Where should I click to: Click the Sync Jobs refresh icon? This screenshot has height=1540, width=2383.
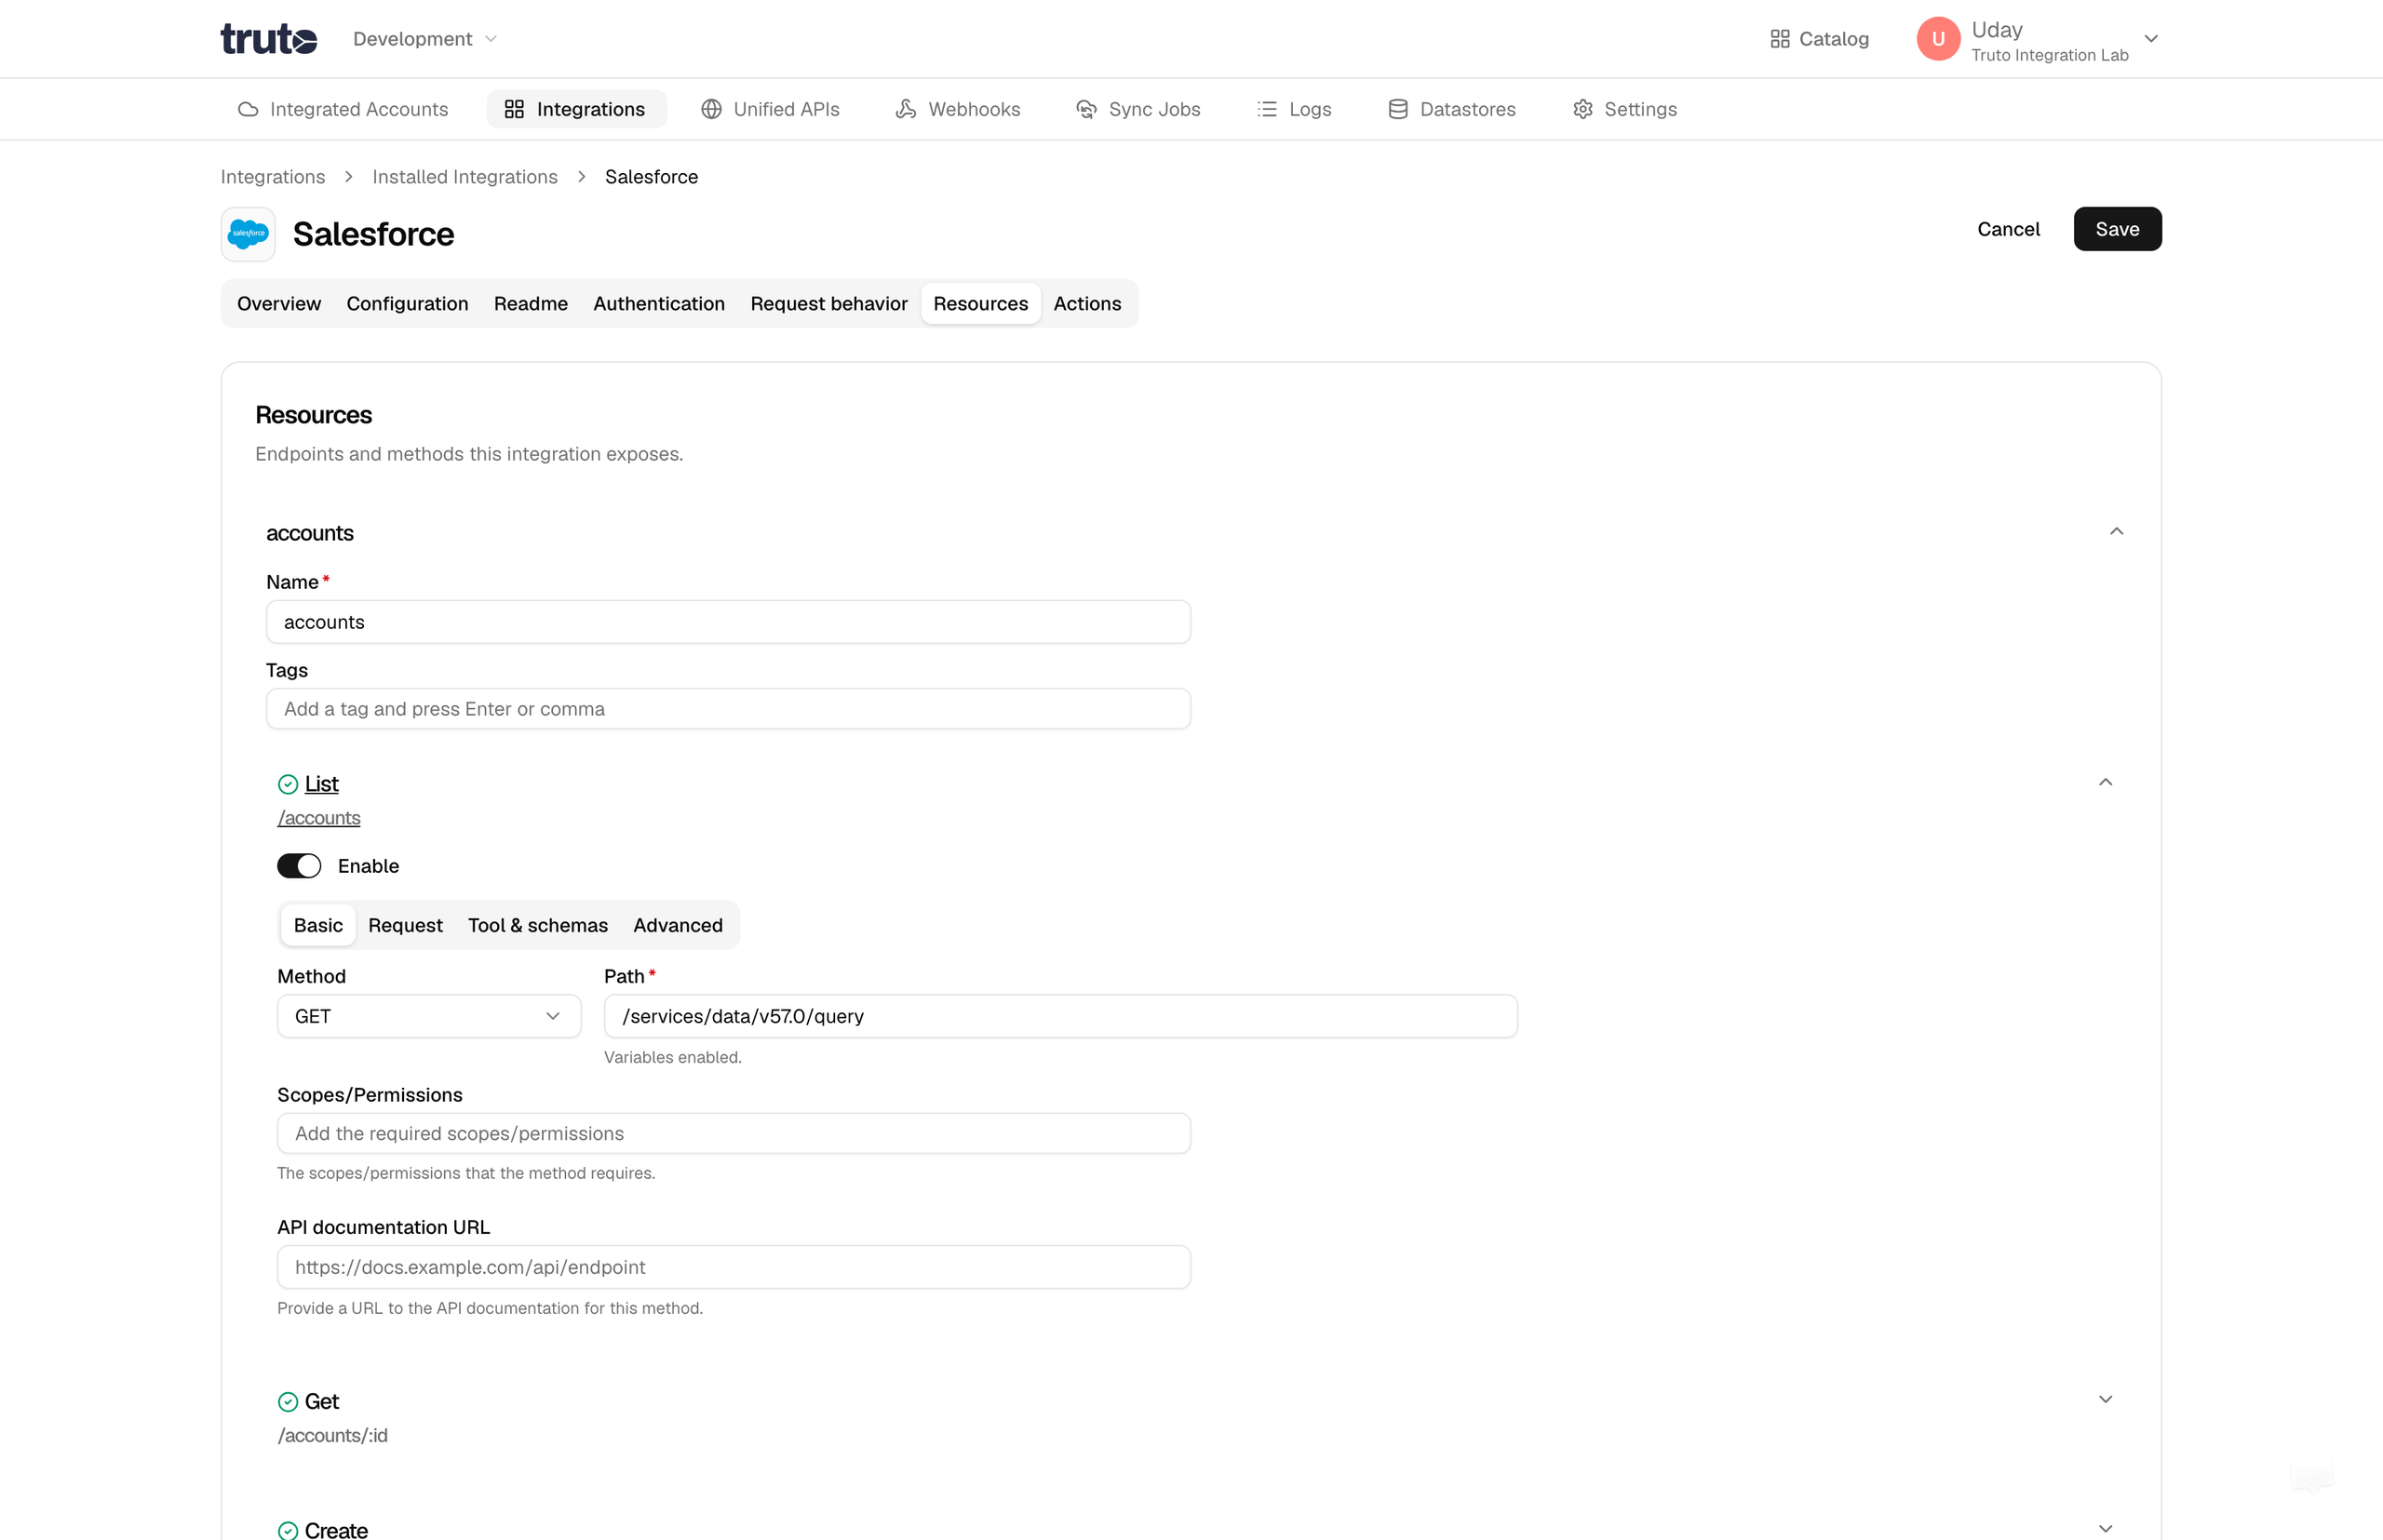1086,109
